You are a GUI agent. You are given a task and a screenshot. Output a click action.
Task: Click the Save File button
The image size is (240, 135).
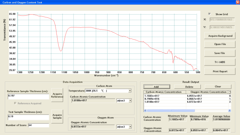220,53
